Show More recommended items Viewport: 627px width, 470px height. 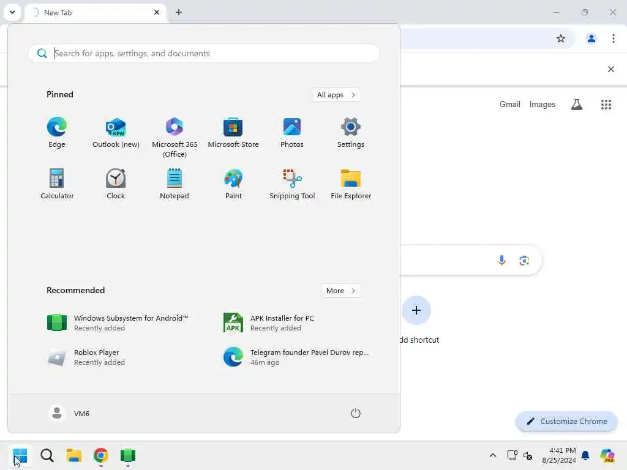(340, 291)
